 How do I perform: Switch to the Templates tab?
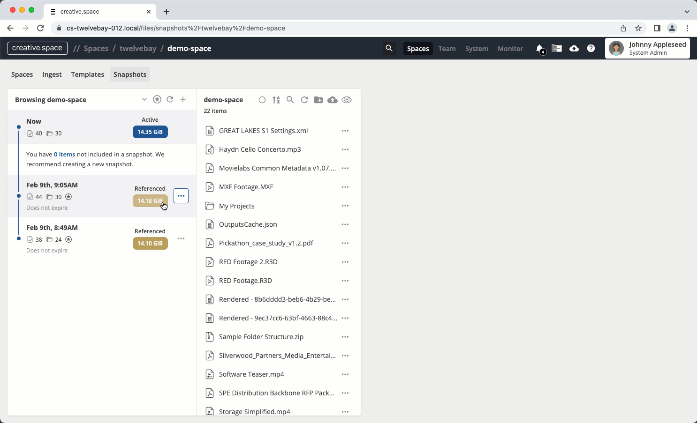click(88, 74)
